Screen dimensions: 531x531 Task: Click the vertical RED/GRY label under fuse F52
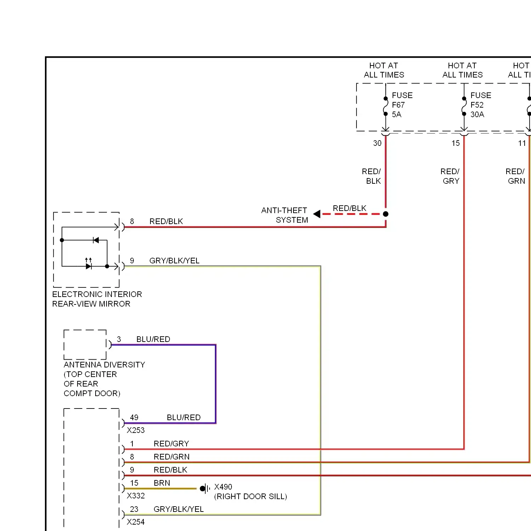(450, 176)
